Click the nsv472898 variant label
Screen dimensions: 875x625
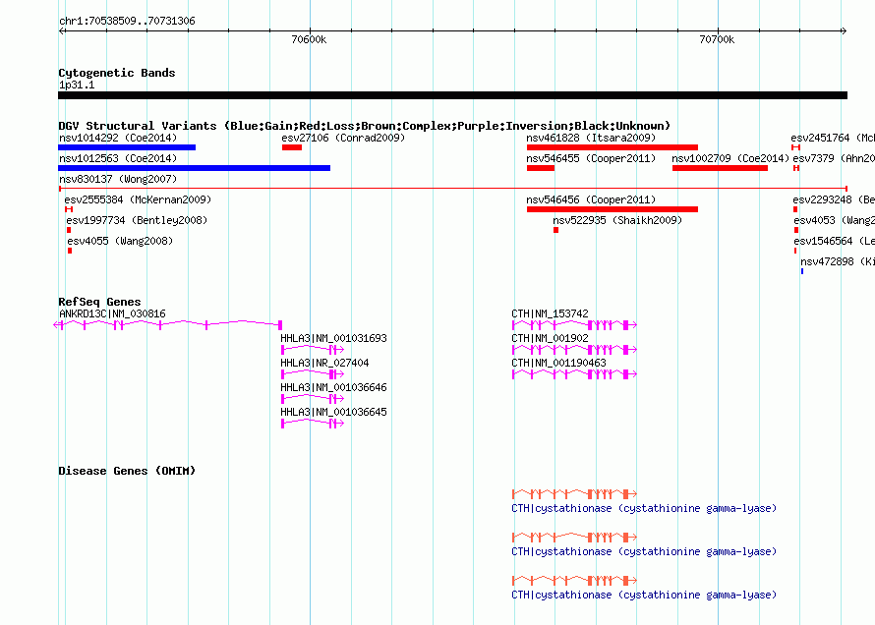838,261
